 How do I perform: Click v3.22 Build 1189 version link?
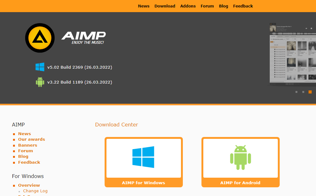(x=79, y=82)
